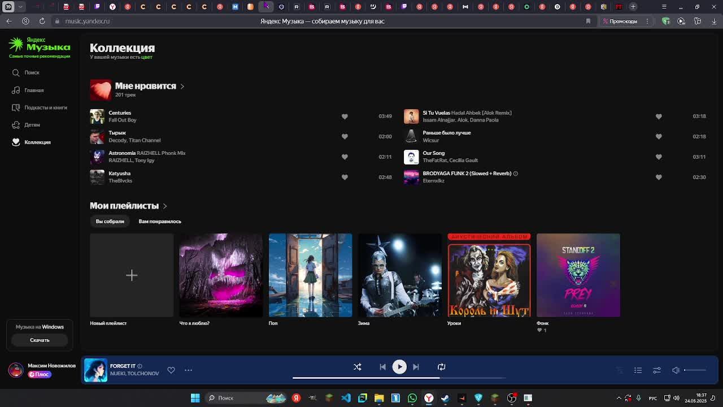Screen dimensions: 723x407
Task: Open Максим Новожилов profile avatar
Action: tap(16, 370)
